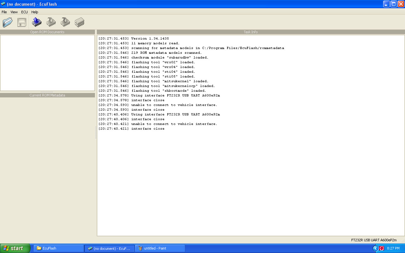
Task: Open the File menu
Action: tap(4, 12)
